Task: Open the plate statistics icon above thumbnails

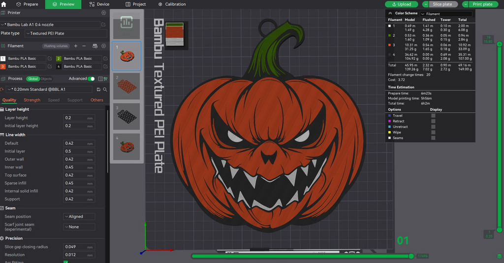Action: tap(126, 23)
